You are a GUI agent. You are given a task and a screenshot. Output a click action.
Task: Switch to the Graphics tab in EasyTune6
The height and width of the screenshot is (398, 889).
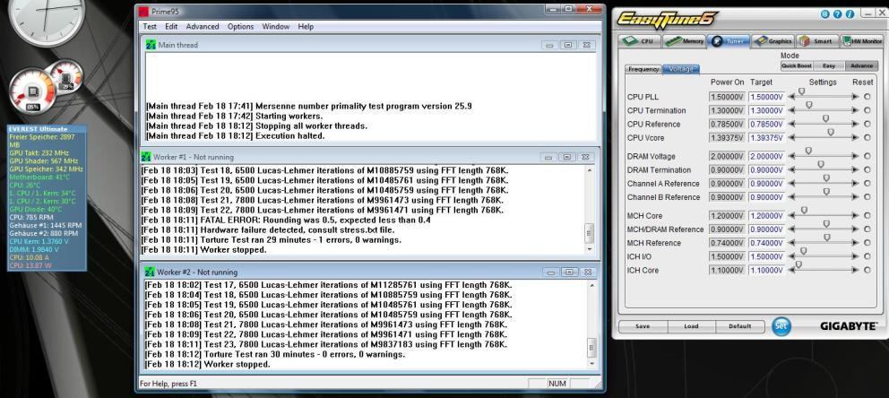tap(772, 41)
